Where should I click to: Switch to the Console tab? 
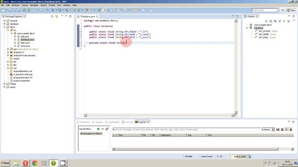pos(128,122)
